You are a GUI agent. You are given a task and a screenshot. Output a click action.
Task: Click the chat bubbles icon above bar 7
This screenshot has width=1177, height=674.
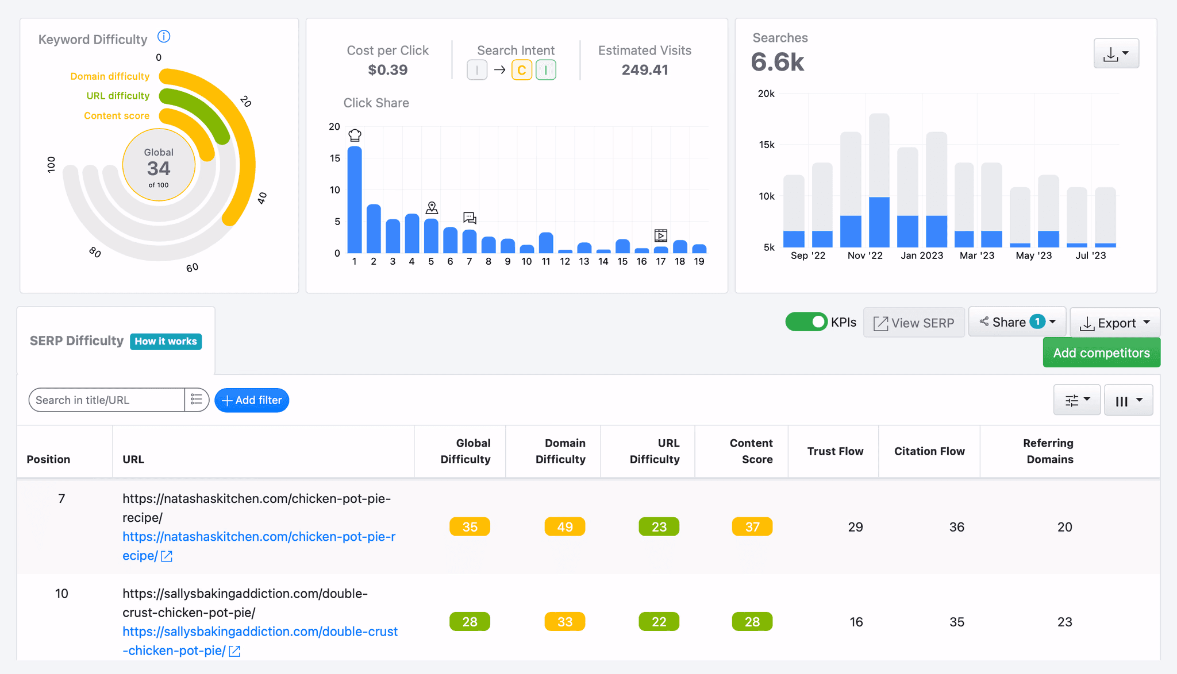tap(470, 218)
